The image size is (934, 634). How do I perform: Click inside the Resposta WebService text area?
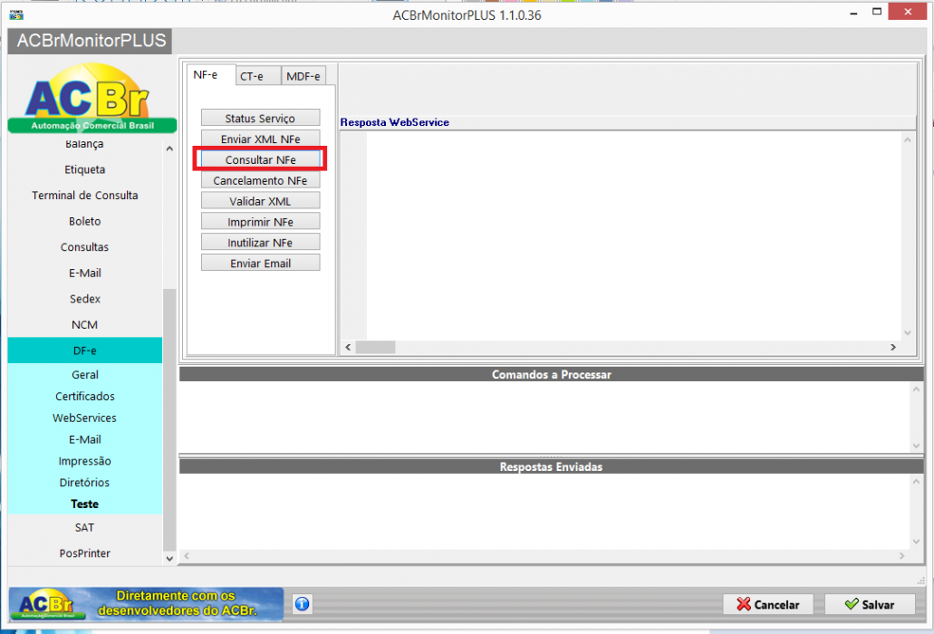tap(634, 235)
